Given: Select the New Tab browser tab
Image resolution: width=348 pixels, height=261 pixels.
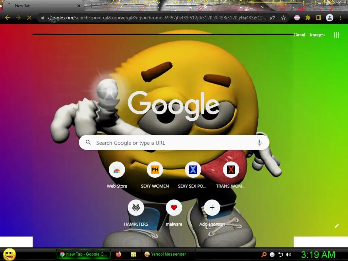Looking at the screenshot, I should pos(43,6).
